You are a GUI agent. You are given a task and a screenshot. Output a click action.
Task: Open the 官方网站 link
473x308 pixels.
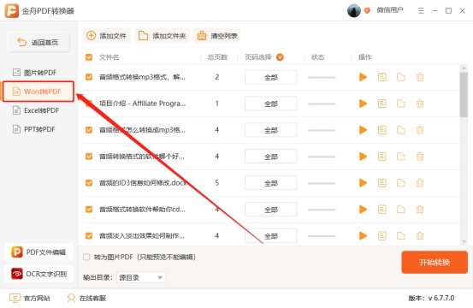click(x=30, y=298)
